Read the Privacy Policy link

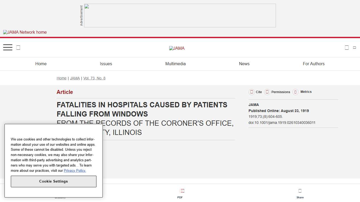pos(75,170)
